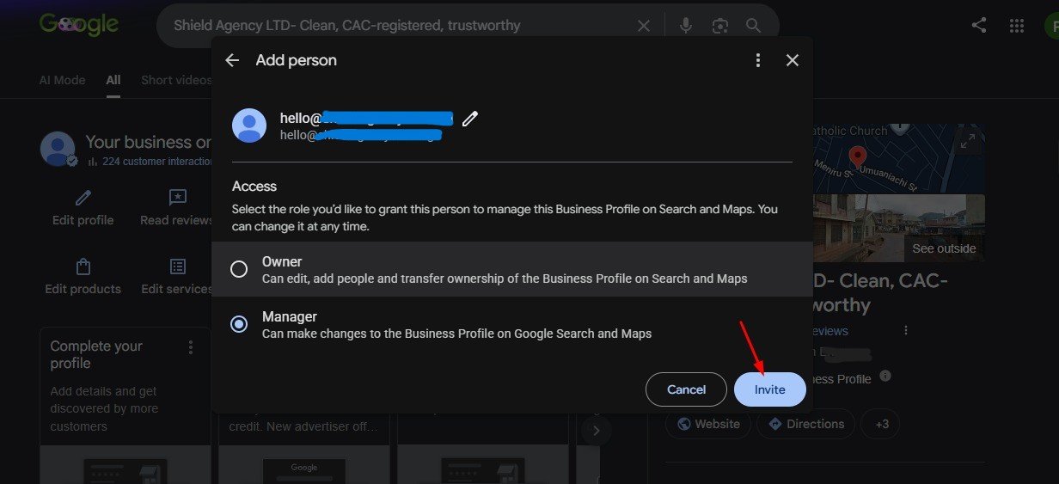The height and width of the screenshot is (484, 1059).
Task: Click the invited person's avatar icon
Action: coord(249,126)
